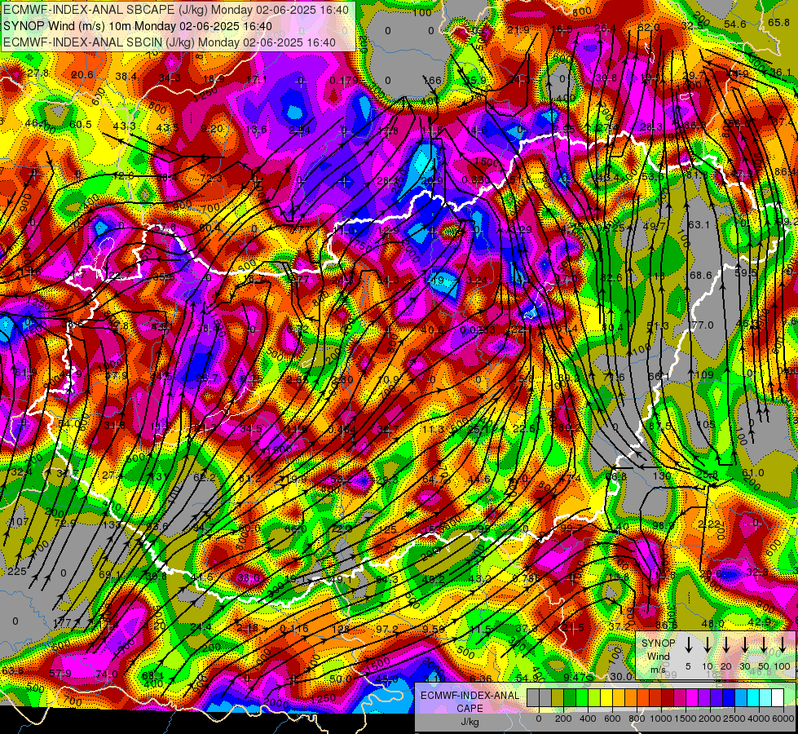Image resolution: width=798 pixels, height=734 pixels.
Task: Click the 2500 label on CAPE scale
Action: point(734,719)
